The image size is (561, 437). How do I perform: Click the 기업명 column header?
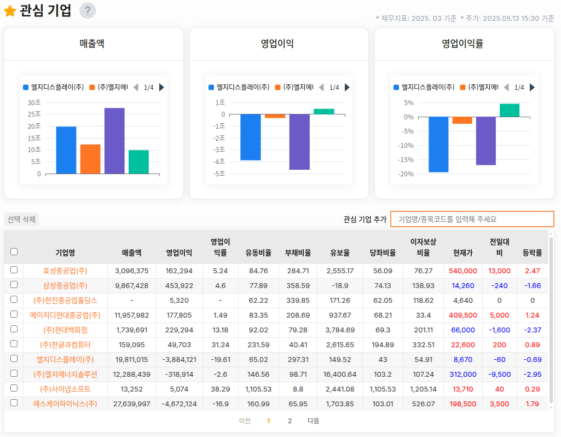pyautogui.click(x=65, y=252)
